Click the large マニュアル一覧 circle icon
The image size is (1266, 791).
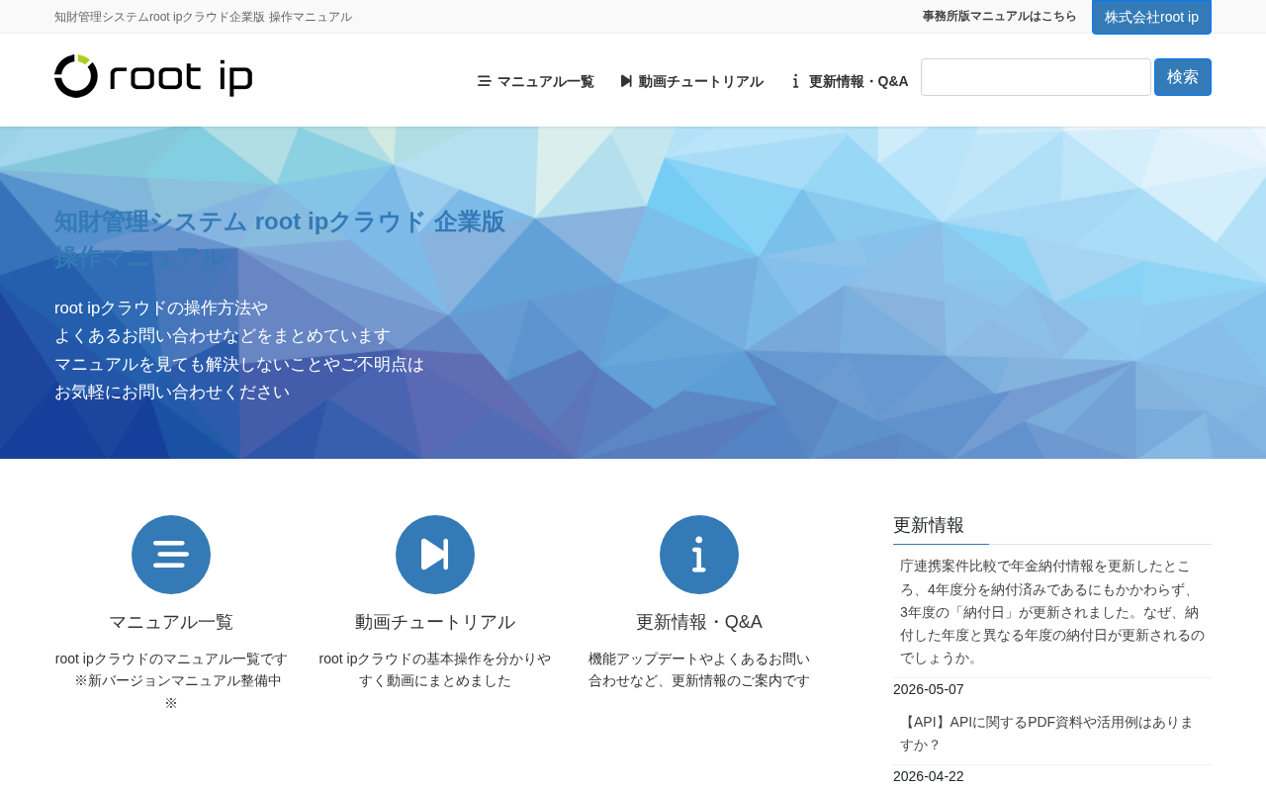[171, 555]
